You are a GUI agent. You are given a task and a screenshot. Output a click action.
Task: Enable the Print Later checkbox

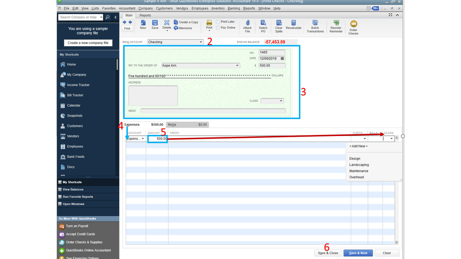point(218,22)
